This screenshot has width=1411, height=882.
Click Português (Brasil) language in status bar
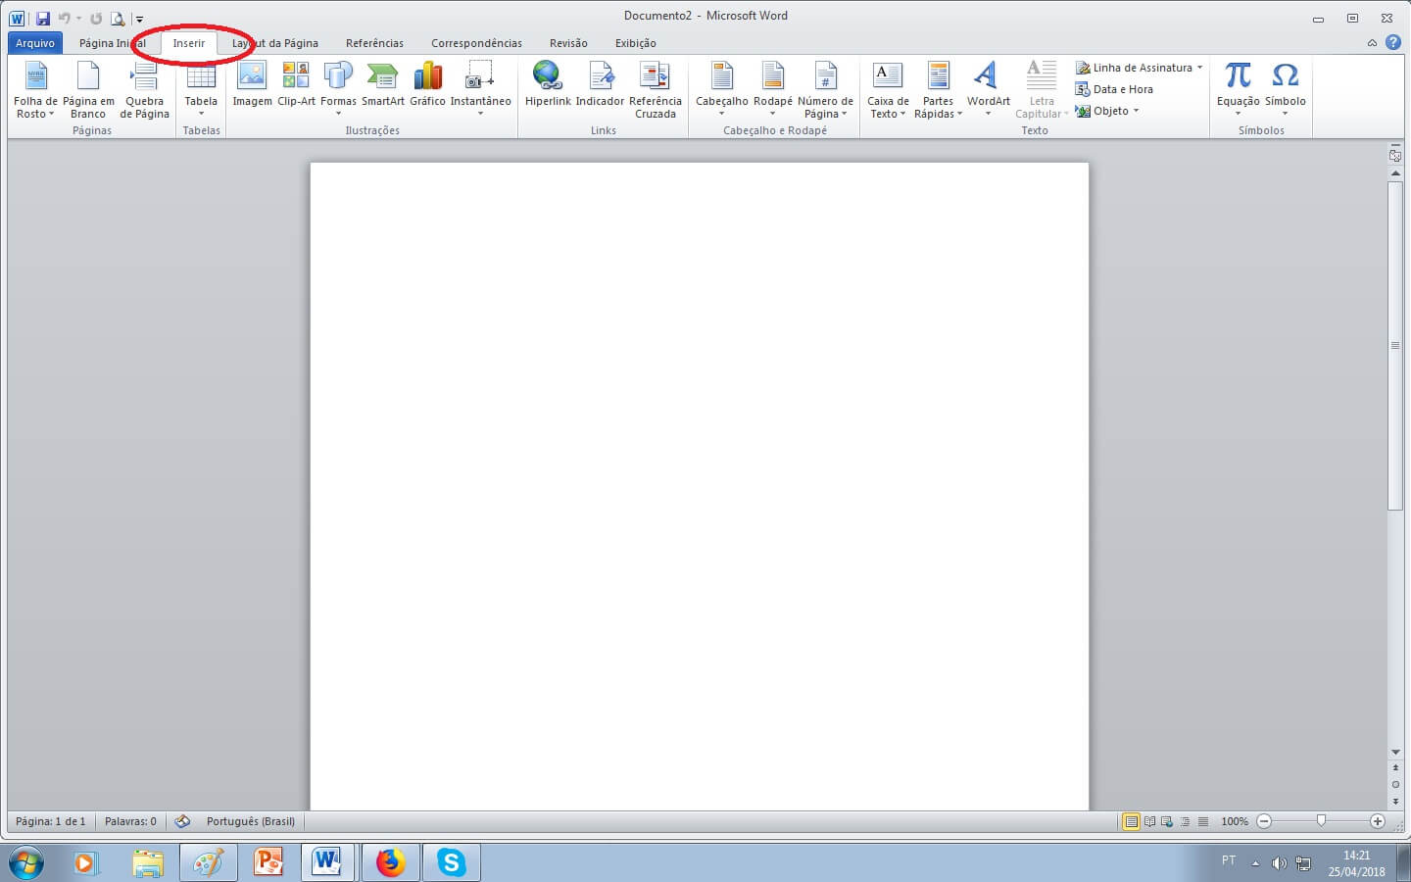click(x=250, y=821)
